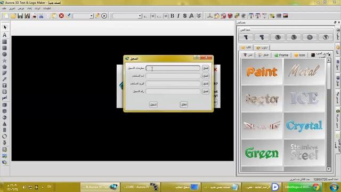Apply the Paint text style
341x192 pixels.
(262, 71)
